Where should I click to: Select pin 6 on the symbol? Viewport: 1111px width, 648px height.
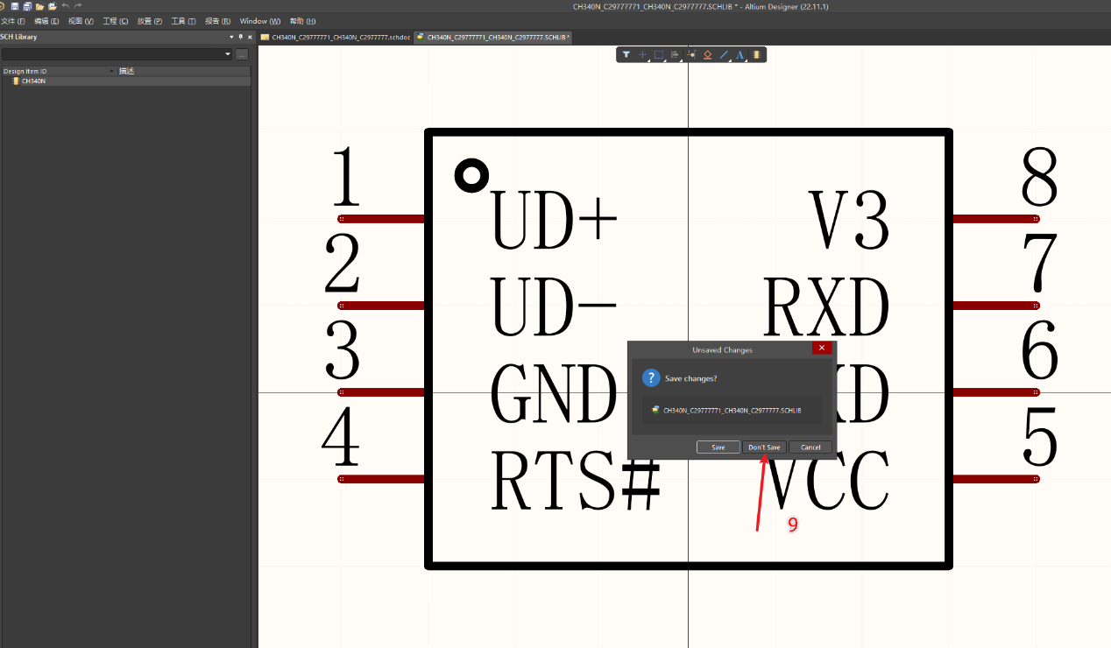click(x=996, y=392)
